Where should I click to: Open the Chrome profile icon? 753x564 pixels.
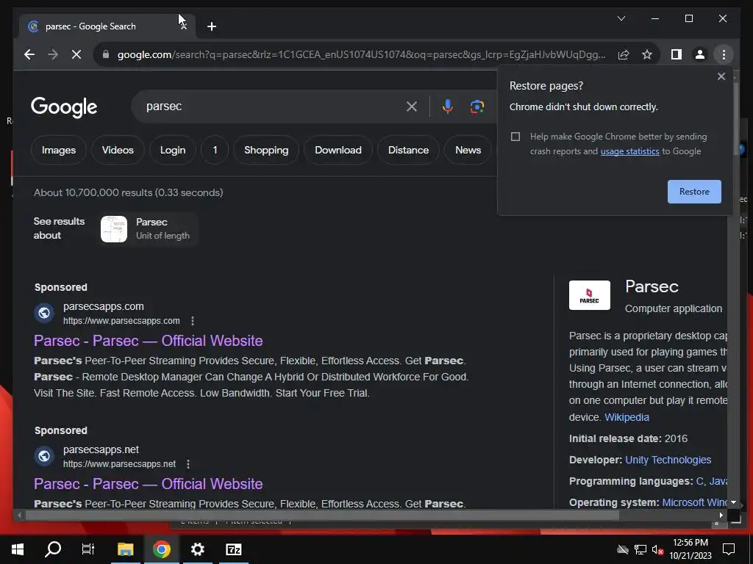700,54
